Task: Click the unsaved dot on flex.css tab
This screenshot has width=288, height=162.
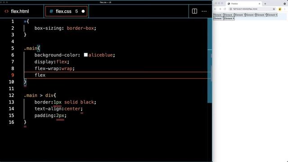Action: [x=83, y=11]
